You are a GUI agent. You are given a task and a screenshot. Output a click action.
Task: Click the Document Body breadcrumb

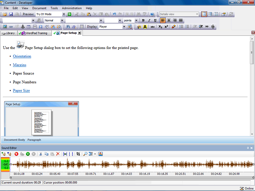tap(14, 140)
